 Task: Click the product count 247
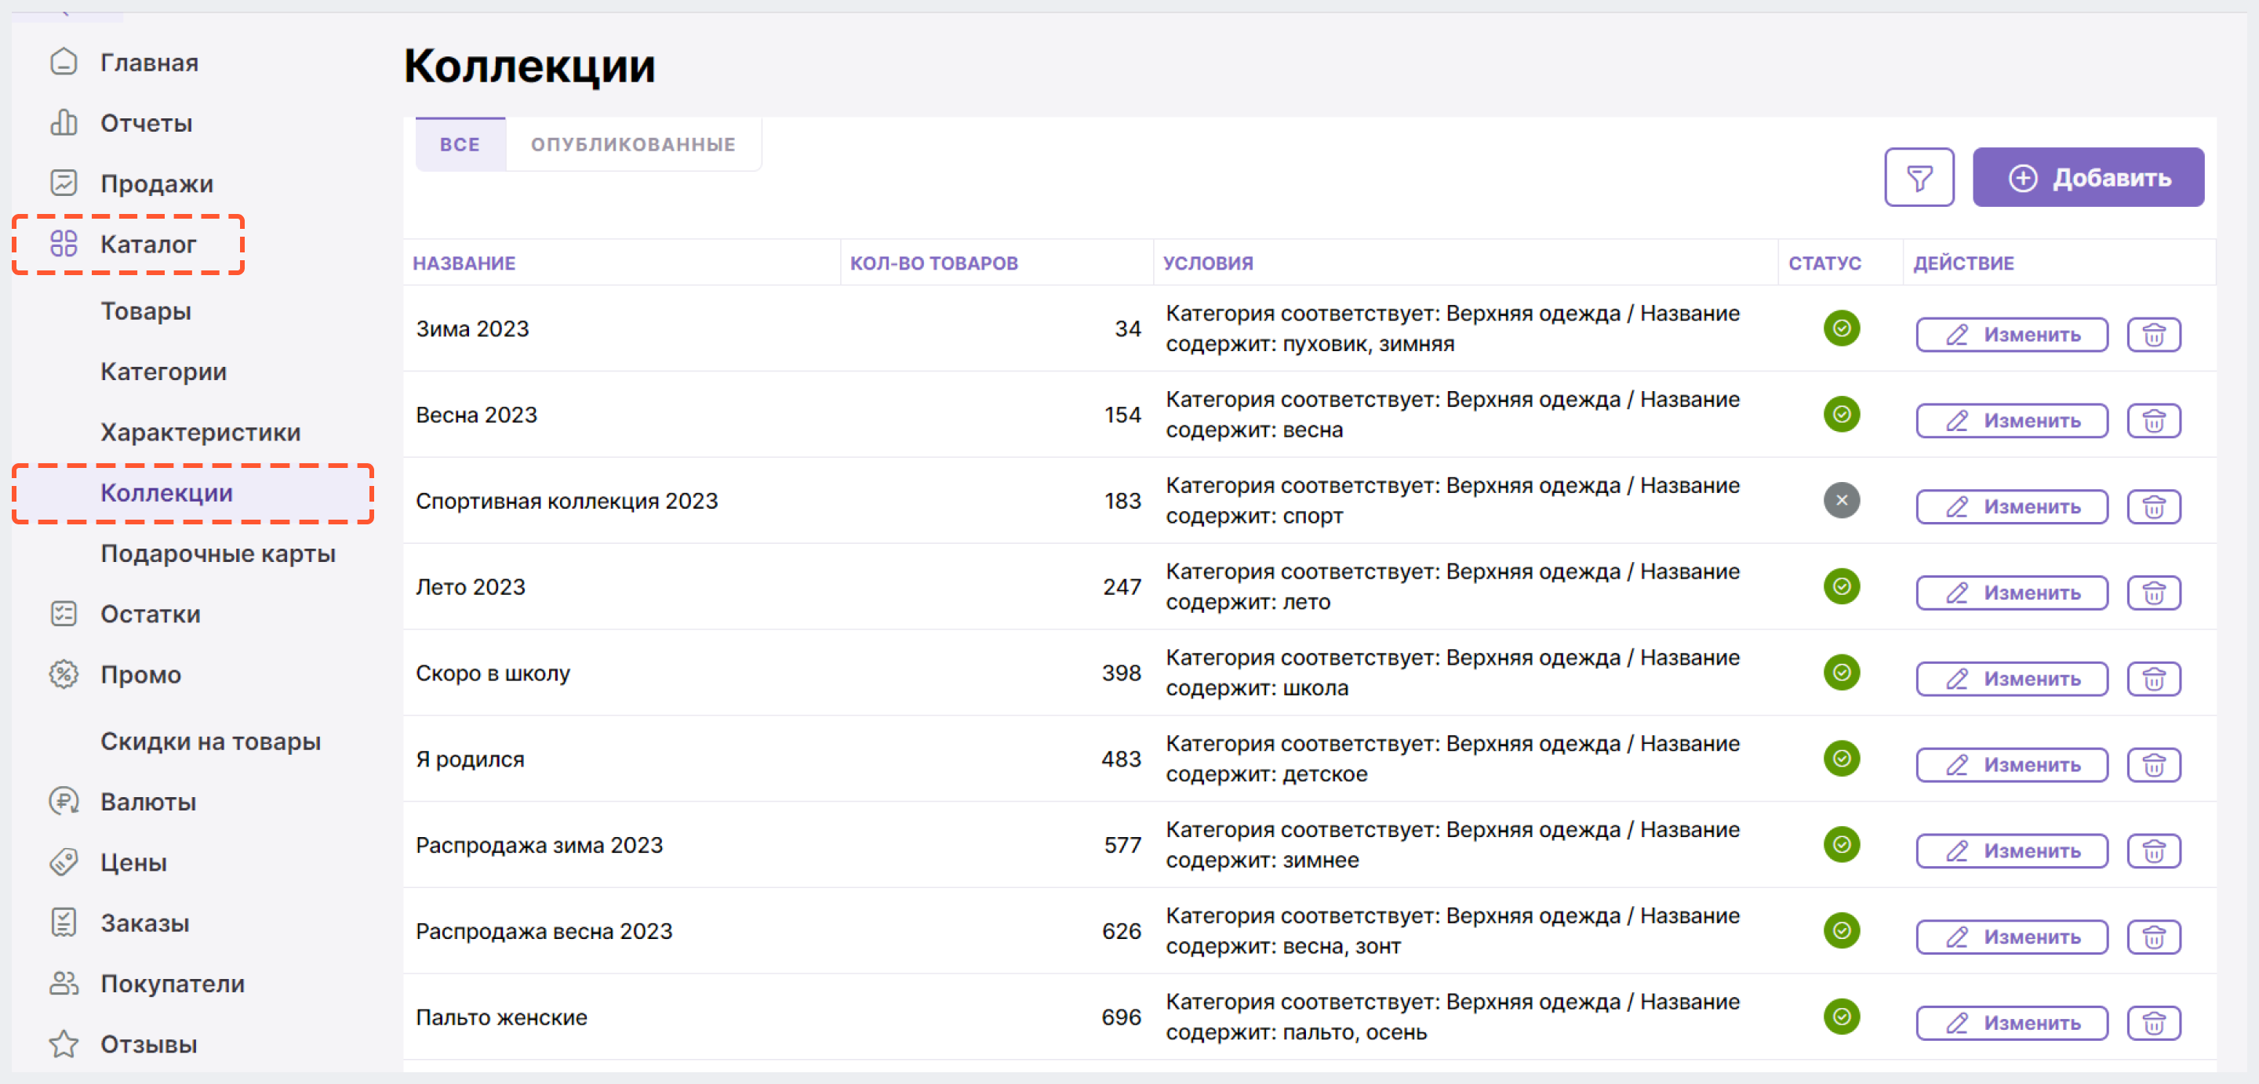coord(1122,587)
